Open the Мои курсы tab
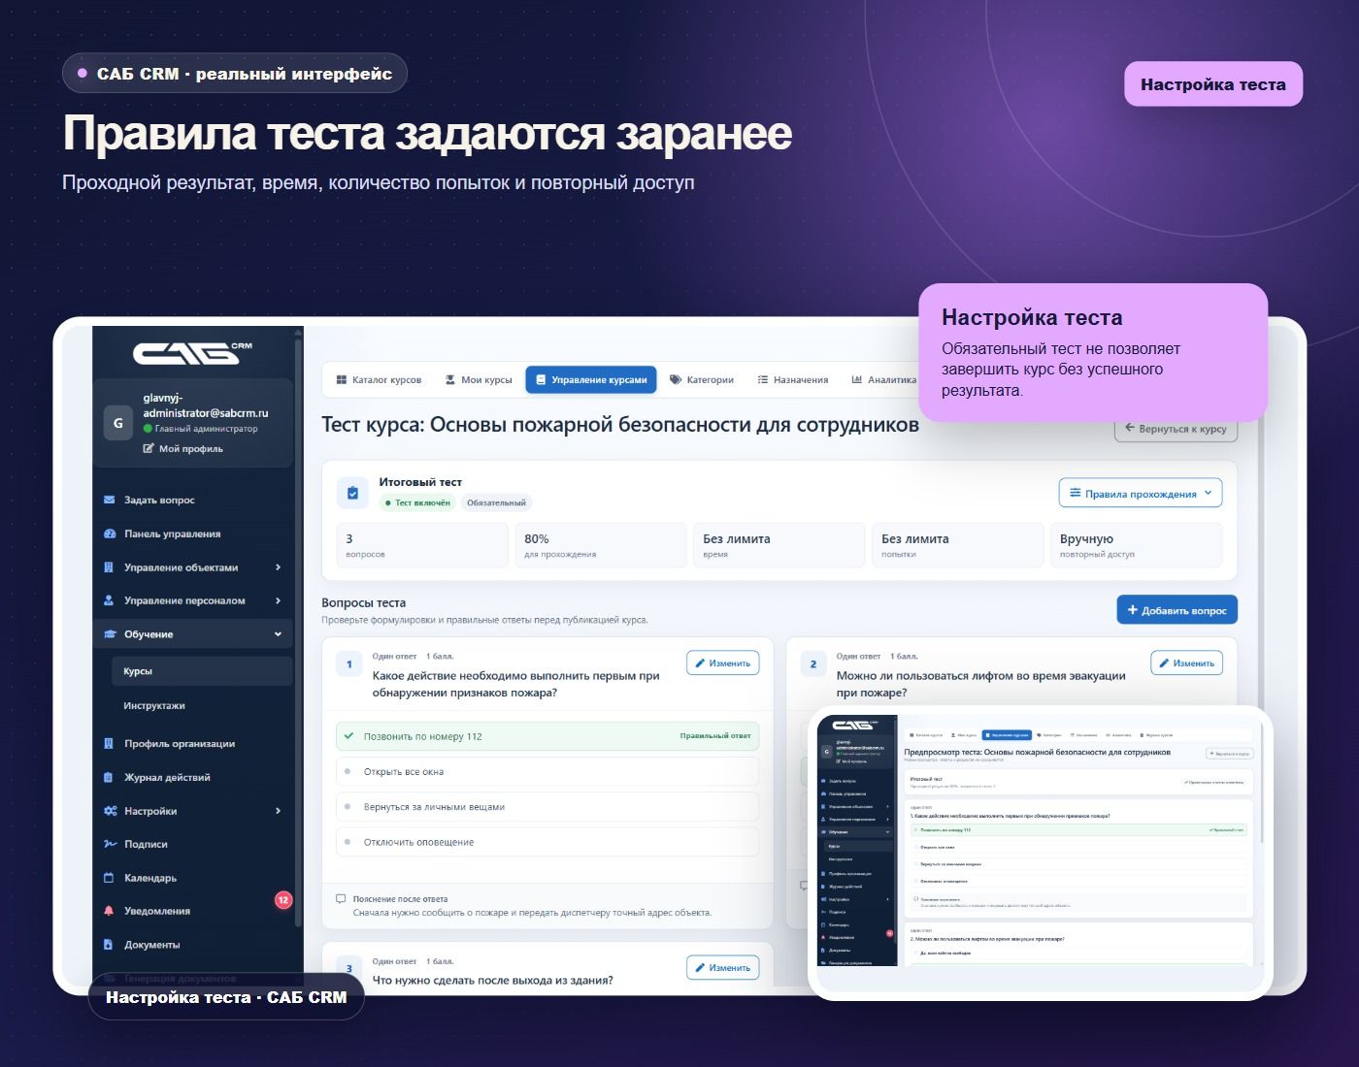Viewport: 1359px width, 1067px height. click(479, 380)
